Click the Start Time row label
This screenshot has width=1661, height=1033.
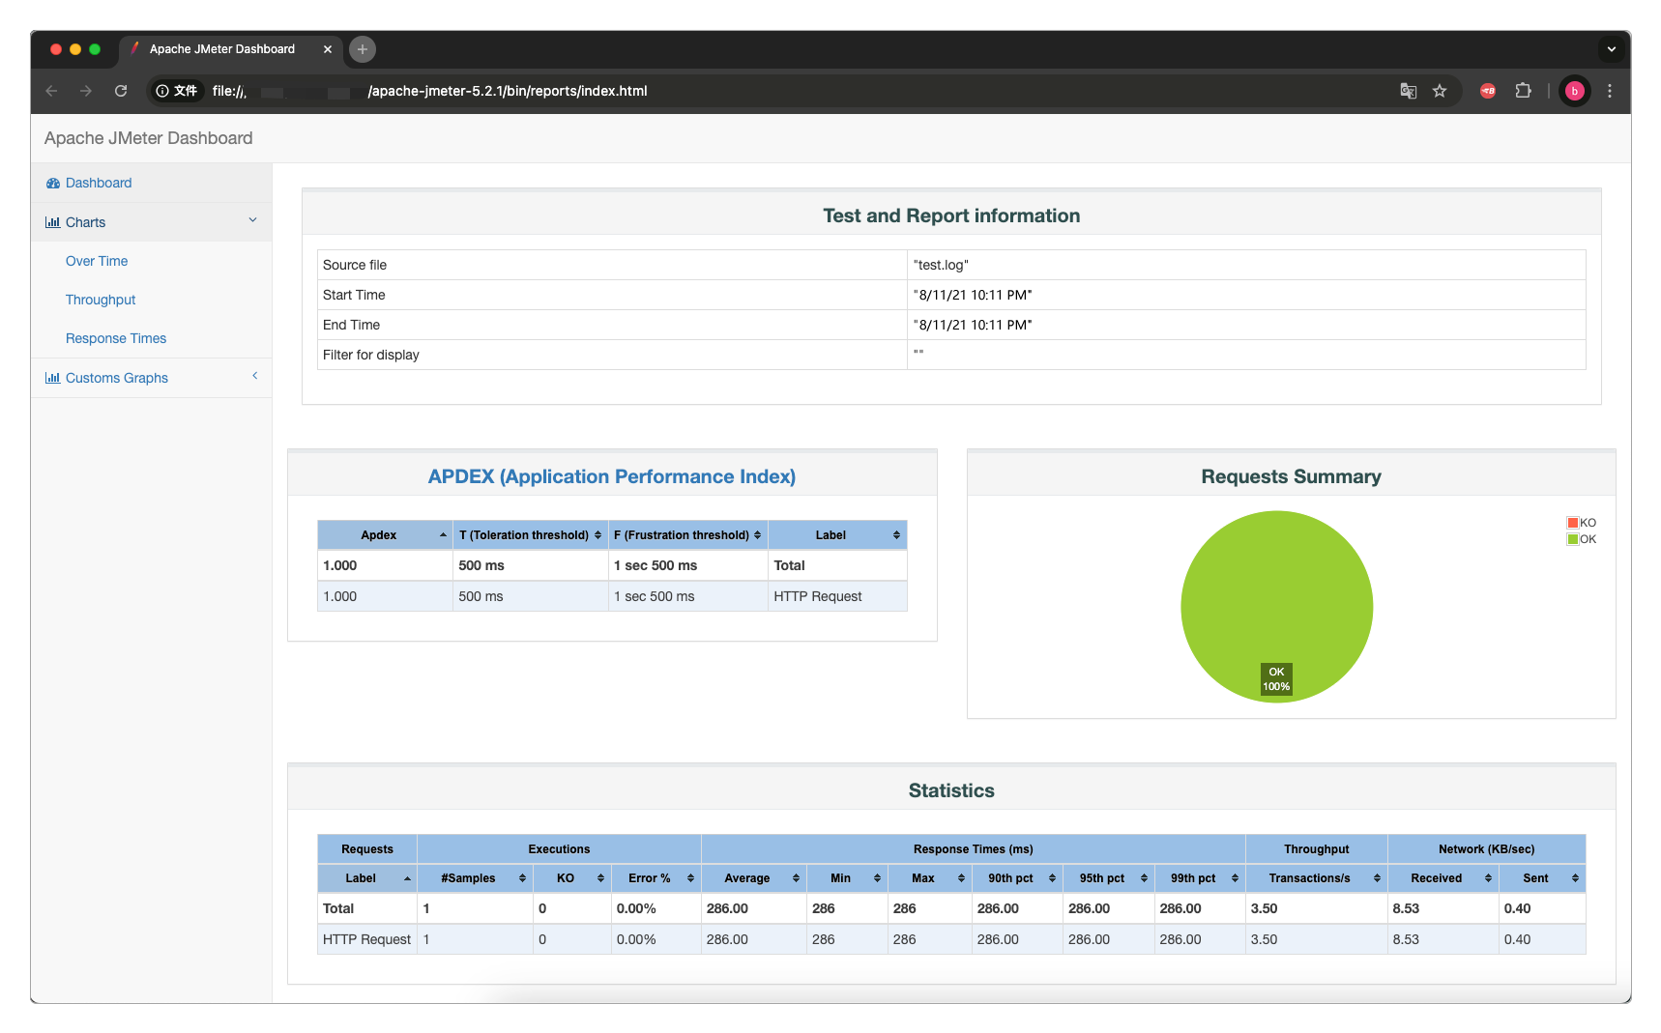(x=354, y=295)
